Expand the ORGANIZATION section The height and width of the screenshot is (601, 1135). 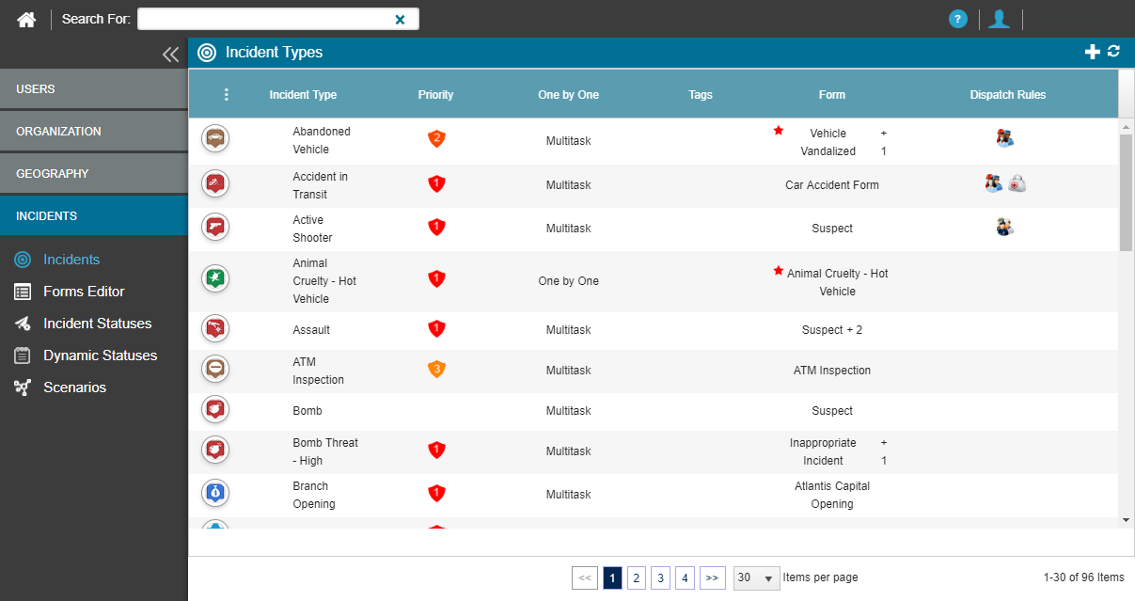[94, 131]
